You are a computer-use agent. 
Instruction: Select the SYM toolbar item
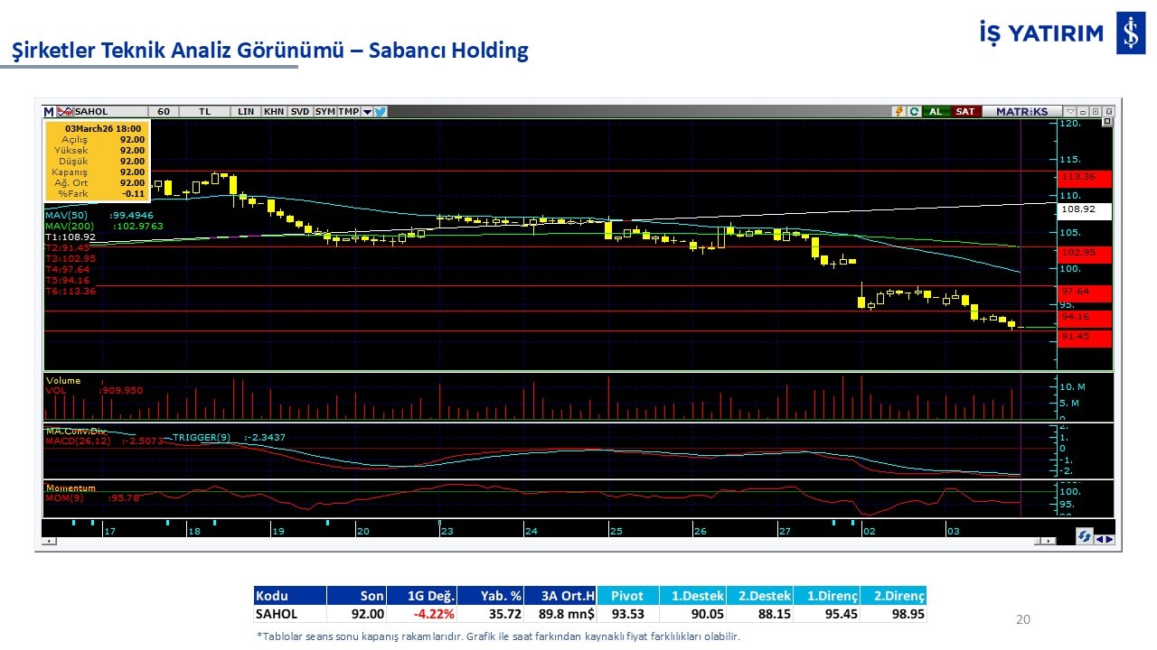pyautogui.click(x=325, y=112)
